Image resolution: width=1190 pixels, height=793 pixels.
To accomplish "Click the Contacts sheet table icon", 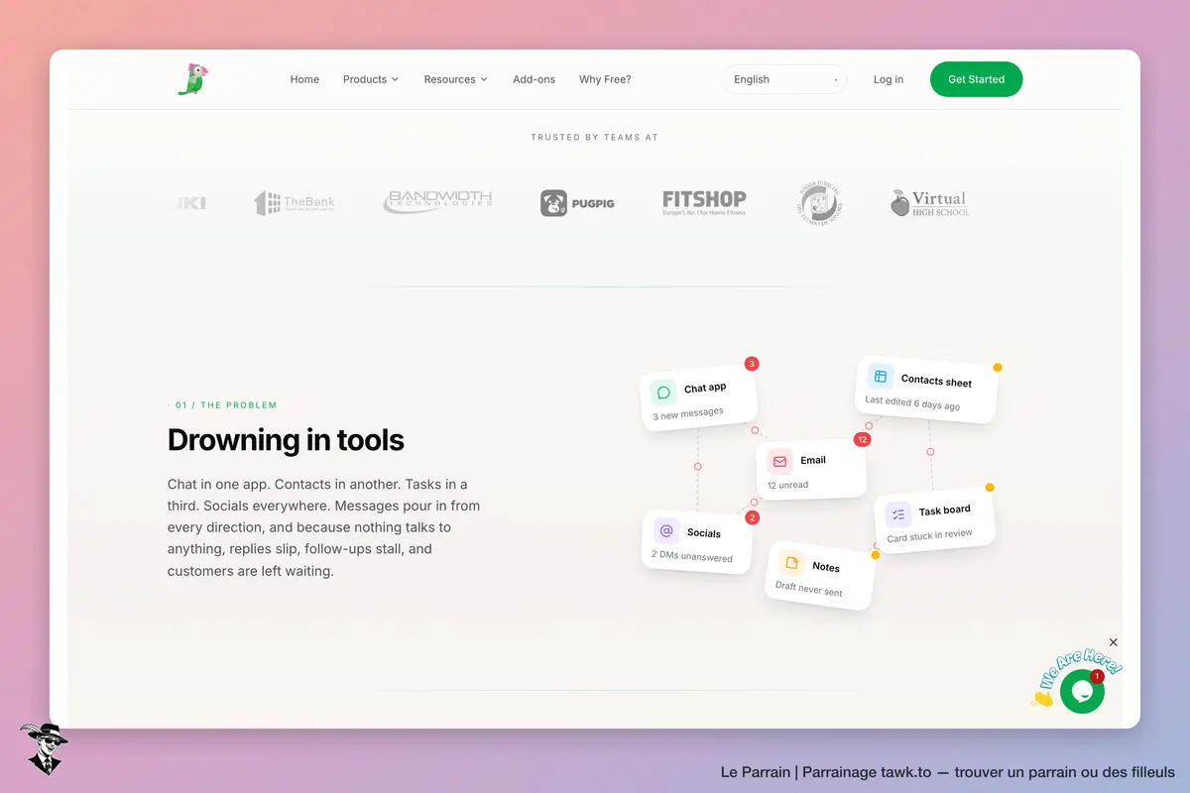I will coord(880,377).
